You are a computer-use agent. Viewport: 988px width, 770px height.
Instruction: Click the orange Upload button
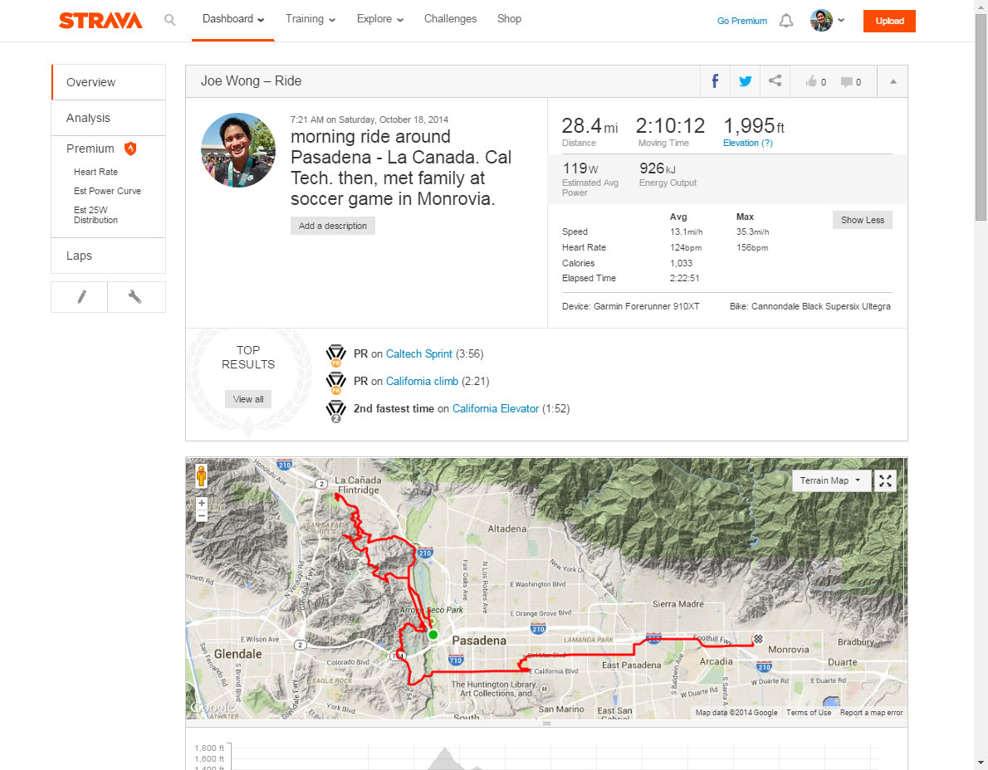coord(889,21)
